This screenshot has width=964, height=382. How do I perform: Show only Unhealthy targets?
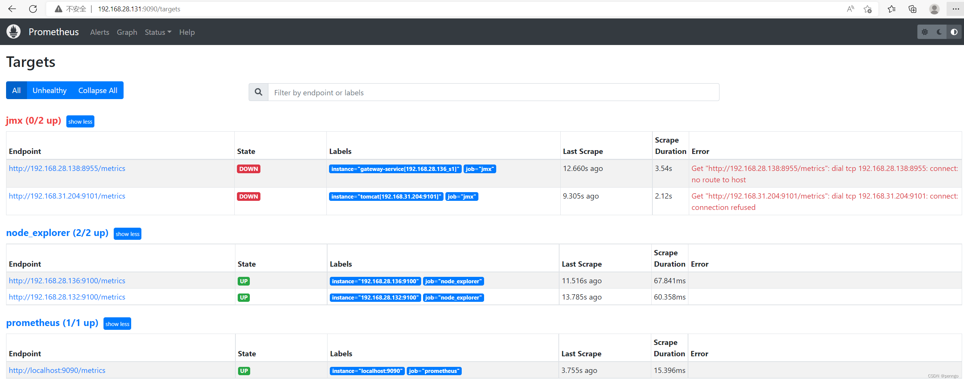tap(50, 90)
